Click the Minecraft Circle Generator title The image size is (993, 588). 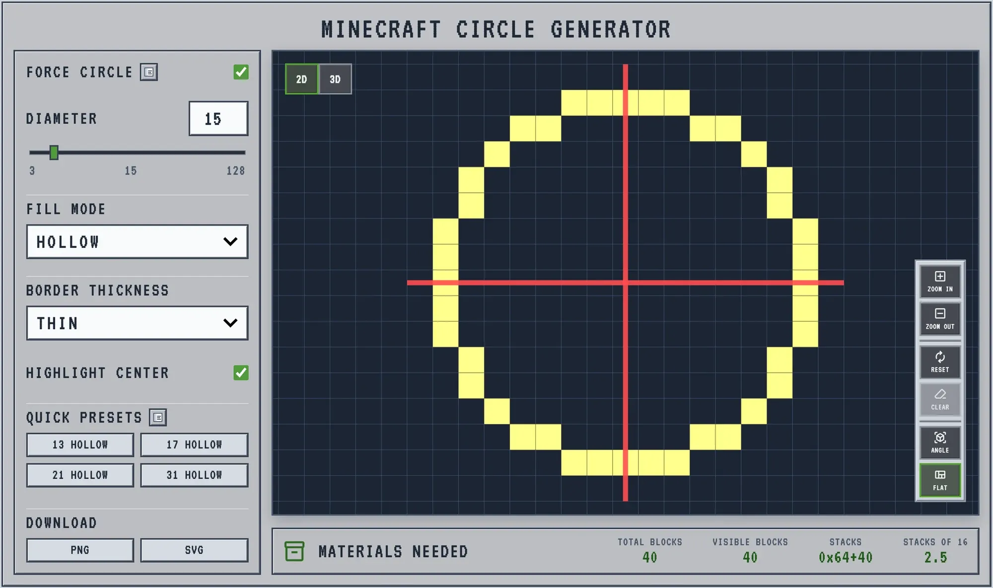(496, 30)
